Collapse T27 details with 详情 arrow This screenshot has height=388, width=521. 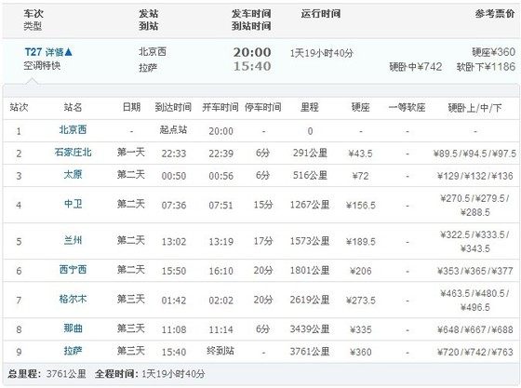point(59,52)
